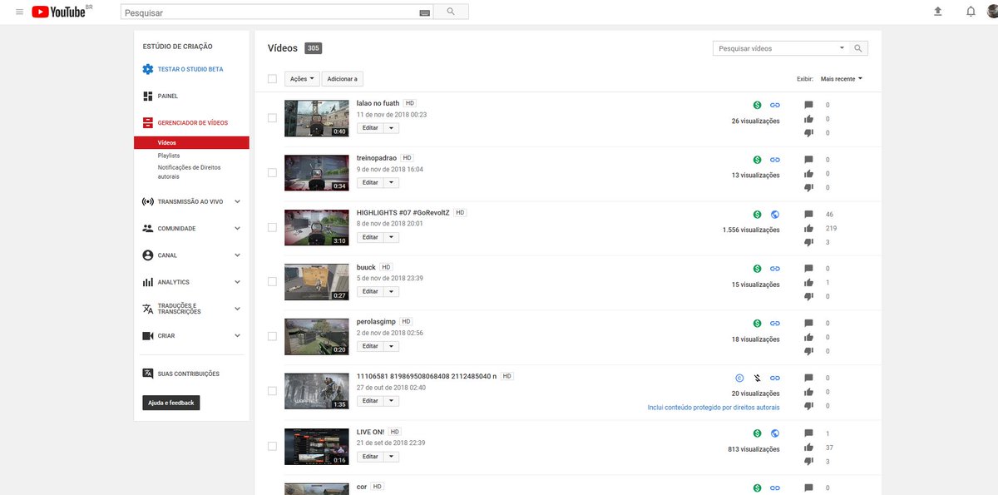998x495 pixels.
Task: Open Notificações de Direitos autorais
Action: 189,171
